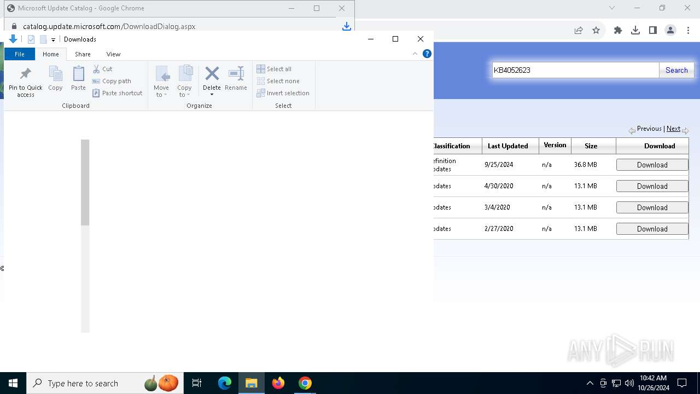Click Cut in the Clipboard group
700x394 pixels.
pyautogui.click(x=103, y=69)
